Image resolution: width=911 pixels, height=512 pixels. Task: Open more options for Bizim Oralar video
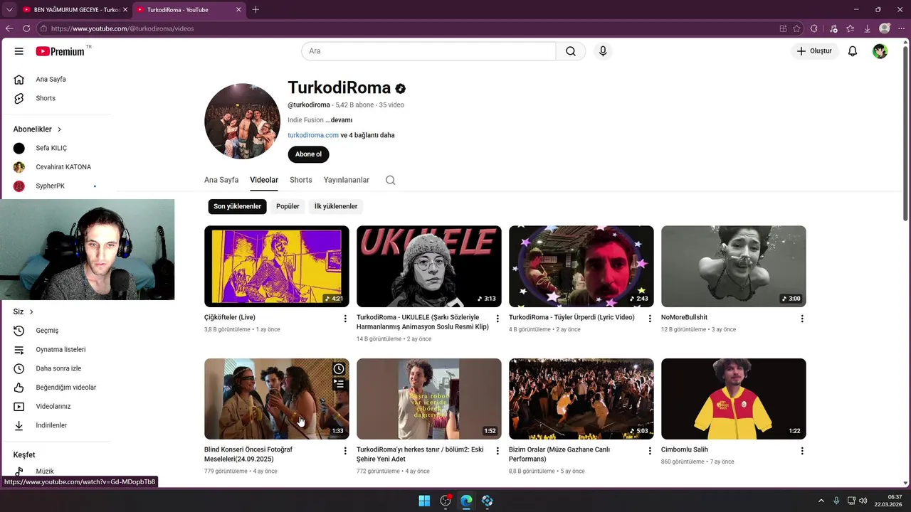pyautogui.click(x=650, y=451)
